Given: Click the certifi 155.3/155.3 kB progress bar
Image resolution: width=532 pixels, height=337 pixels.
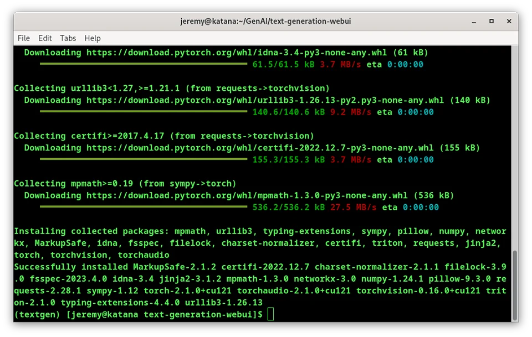Looking at the screenshot, I should coord(144,159).
